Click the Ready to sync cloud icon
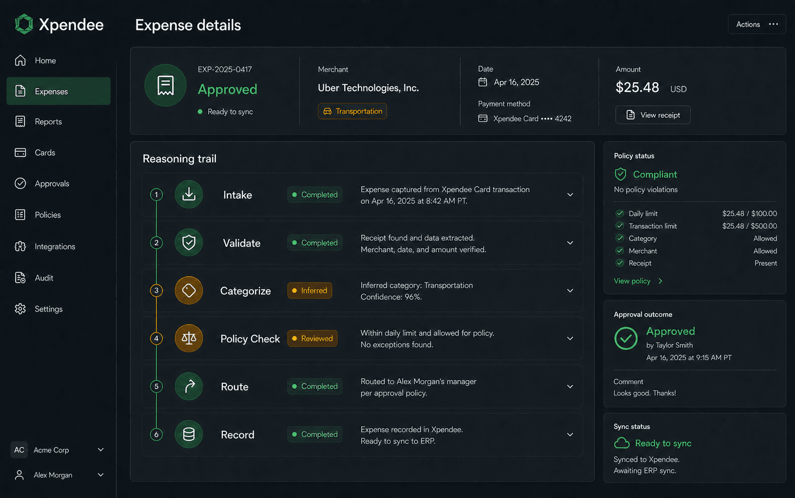Screen dimensions: 795x498 (x=622, y=443)
